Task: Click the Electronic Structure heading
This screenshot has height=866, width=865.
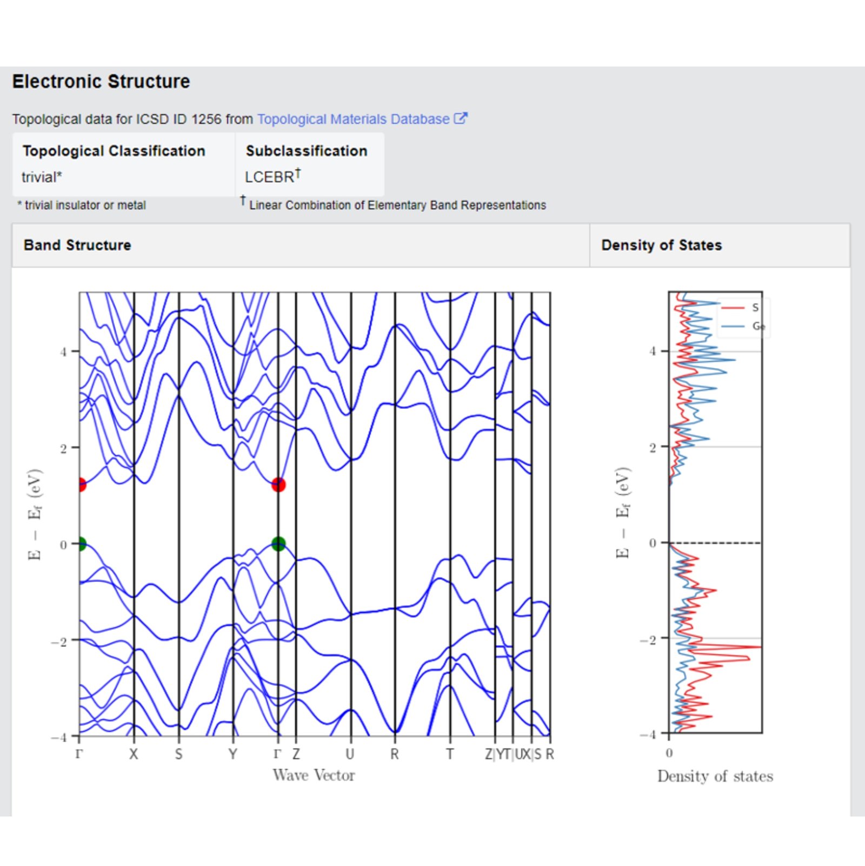Action: tap(101, 82)
